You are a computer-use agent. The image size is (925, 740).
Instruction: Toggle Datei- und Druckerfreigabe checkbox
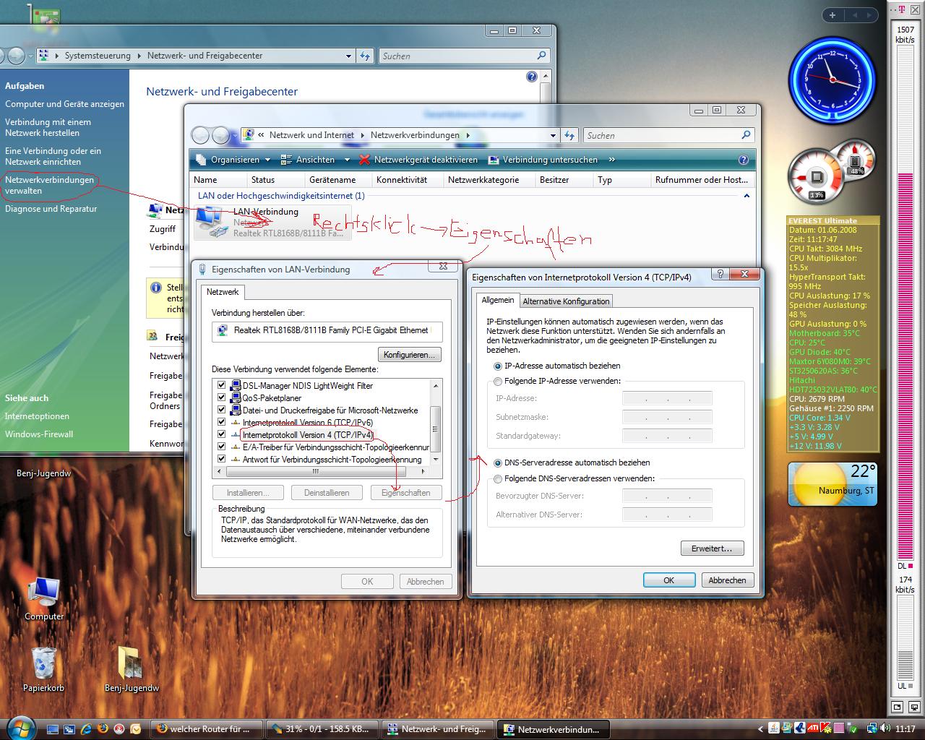click(x=222, y=410)
